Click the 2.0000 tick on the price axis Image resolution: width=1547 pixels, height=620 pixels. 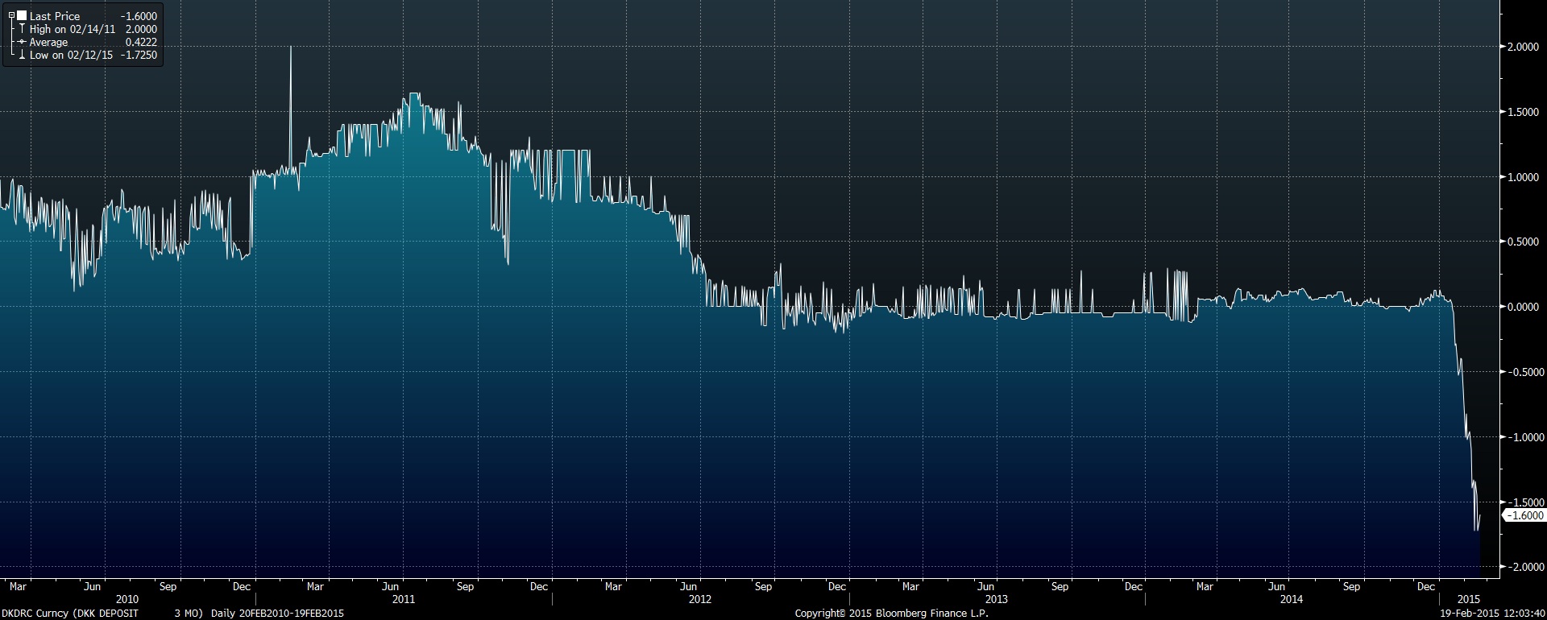pos(1523,48)
